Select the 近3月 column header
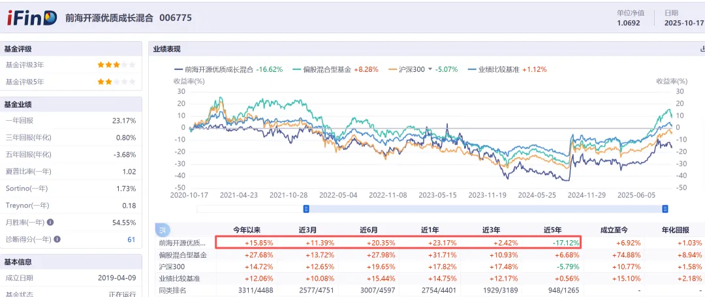This screenshot has height=297, width=705. pos(309,230)
